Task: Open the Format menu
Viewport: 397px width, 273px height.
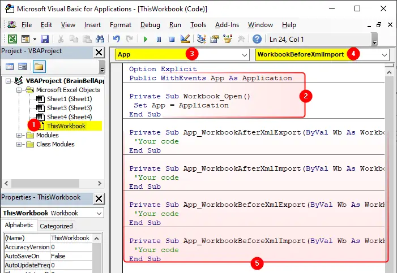Action: 121,25
